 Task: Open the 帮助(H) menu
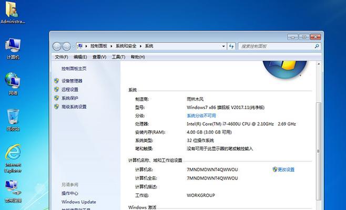(x=138, y=57)
